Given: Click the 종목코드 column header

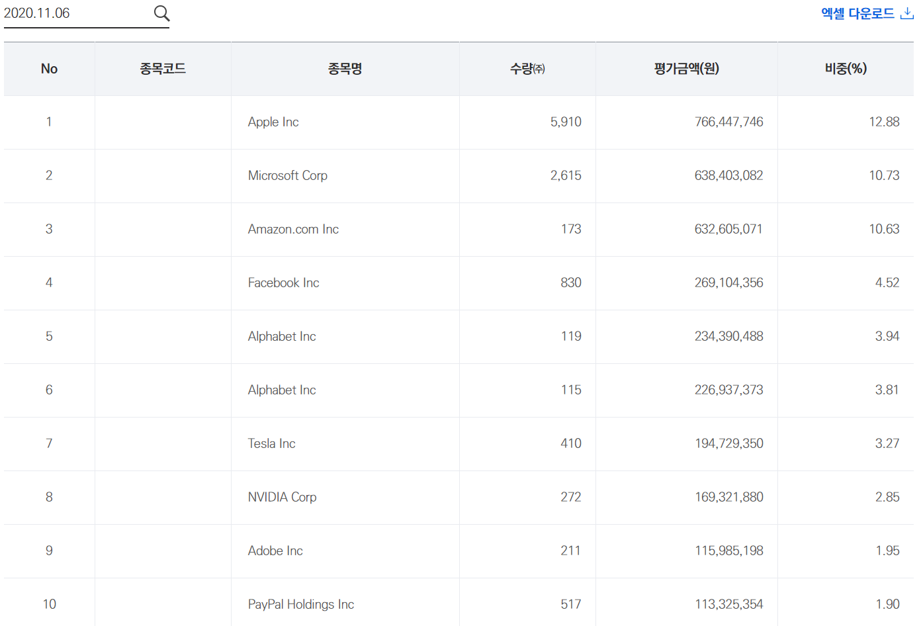Looking at the screenshot, I should pyautogui.click(x=163, y=69).
